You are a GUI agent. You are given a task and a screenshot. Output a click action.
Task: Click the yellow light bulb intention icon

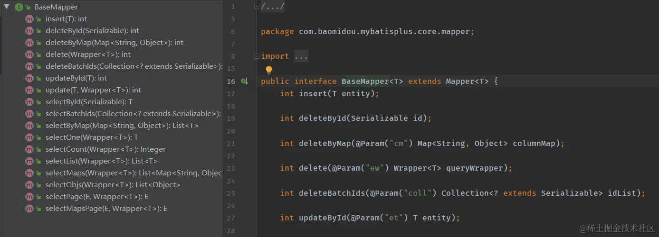click(x=268, y=70)
